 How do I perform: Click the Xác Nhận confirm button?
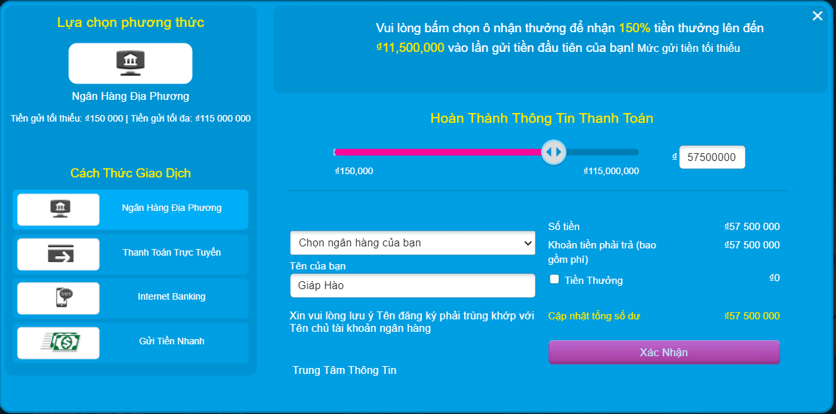point(664,352)
